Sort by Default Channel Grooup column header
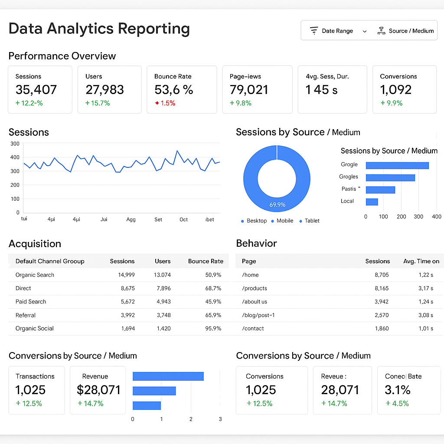Image resolution: width=444 pixels, height=444 pixels. [50, 261]
